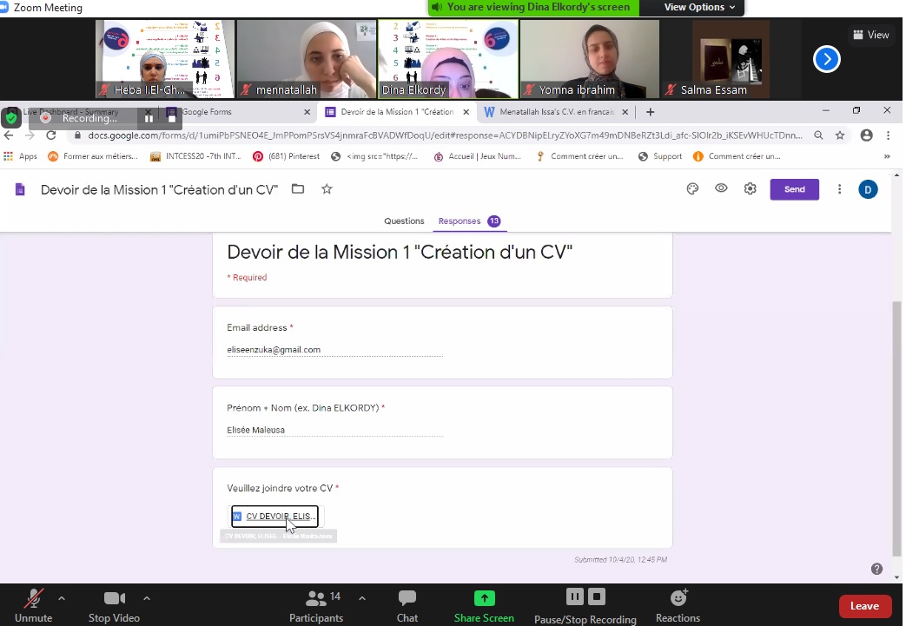
Task: Switch to the Questions tab
Action: pos(404,221)
